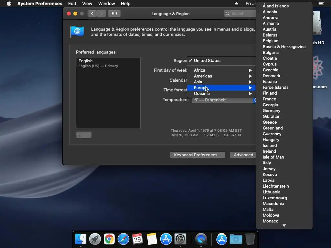Choose Monaco from the Europe list
This screenshot has height=248, width=331.
point(284,221)
